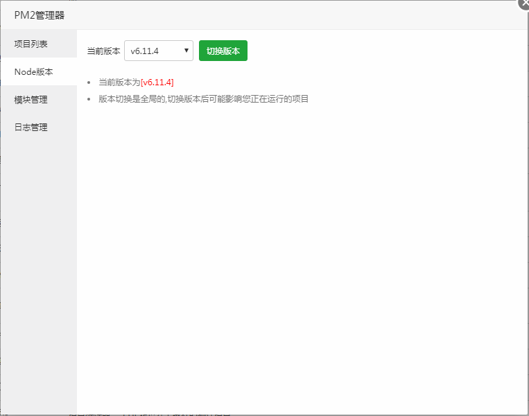This screenshot has height=416, width=529.
Task: Close the PM2管理器 dialog
Action: (524, 3)
